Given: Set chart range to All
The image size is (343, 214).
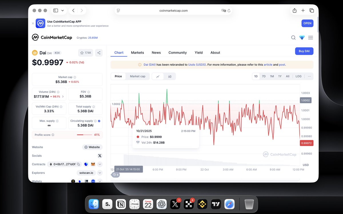Looking at the screenshot, I should pos(288,76).
